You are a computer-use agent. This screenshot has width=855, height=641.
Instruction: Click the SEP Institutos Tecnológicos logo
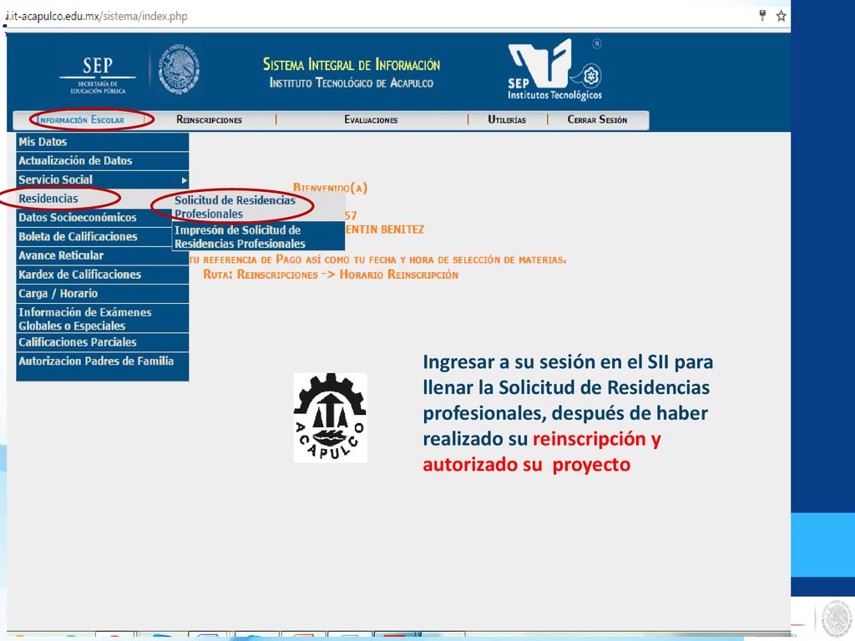(555, 70)
